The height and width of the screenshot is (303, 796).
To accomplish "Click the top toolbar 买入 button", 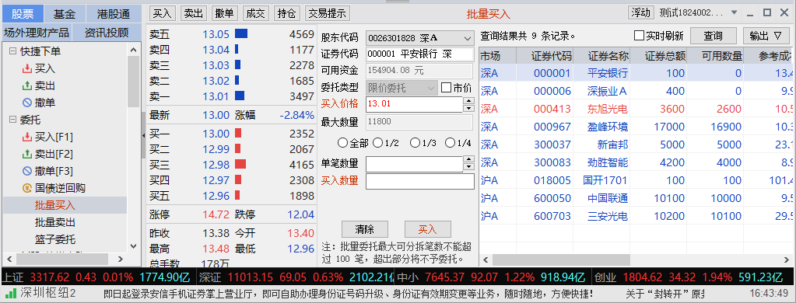I will coord(163,14).
